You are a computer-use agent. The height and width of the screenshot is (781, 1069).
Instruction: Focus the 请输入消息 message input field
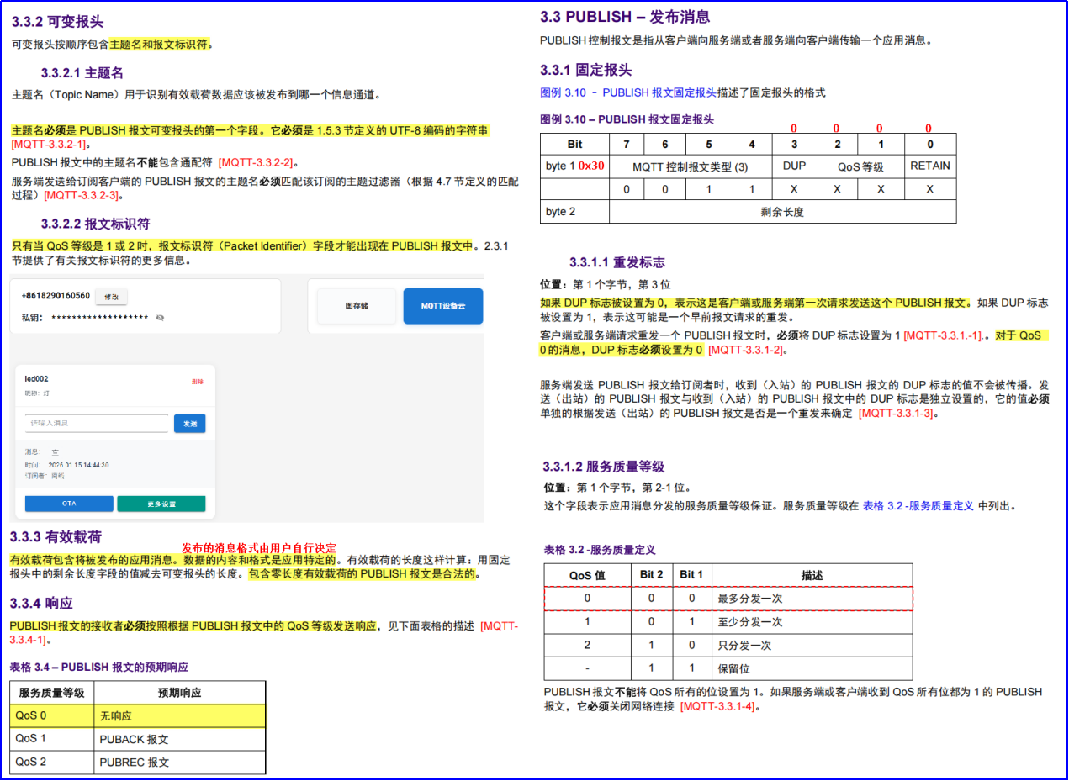tap(97, 424)
